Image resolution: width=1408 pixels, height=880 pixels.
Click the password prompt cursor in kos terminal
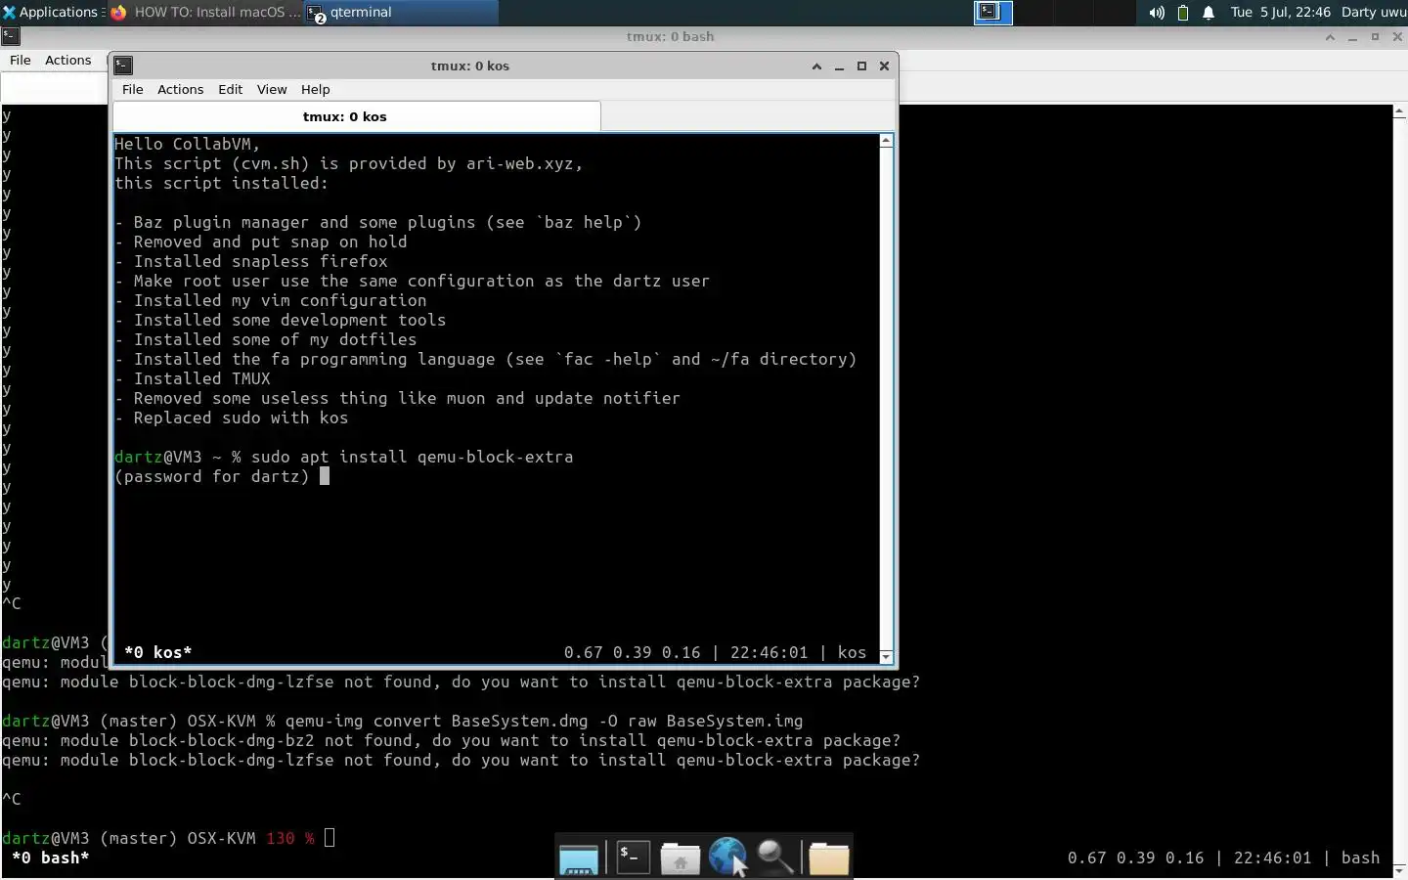[325, 476]
